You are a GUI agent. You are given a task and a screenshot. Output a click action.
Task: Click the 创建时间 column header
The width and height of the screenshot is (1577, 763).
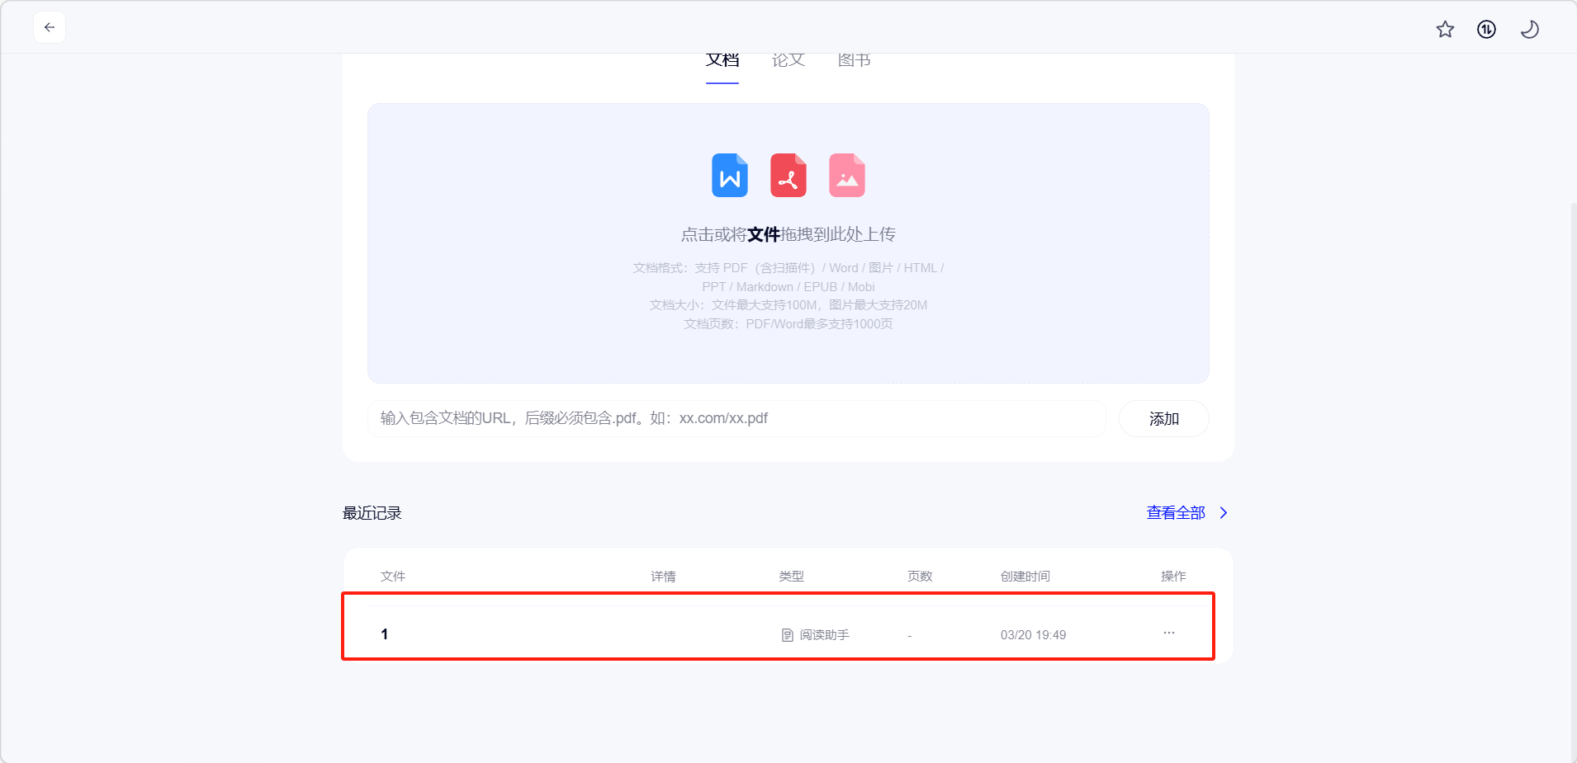[1025, 577]
